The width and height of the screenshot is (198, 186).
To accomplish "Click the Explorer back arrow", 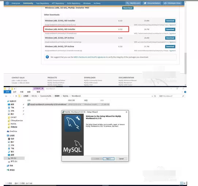I will pyautogui.click(x=6, y=96).
